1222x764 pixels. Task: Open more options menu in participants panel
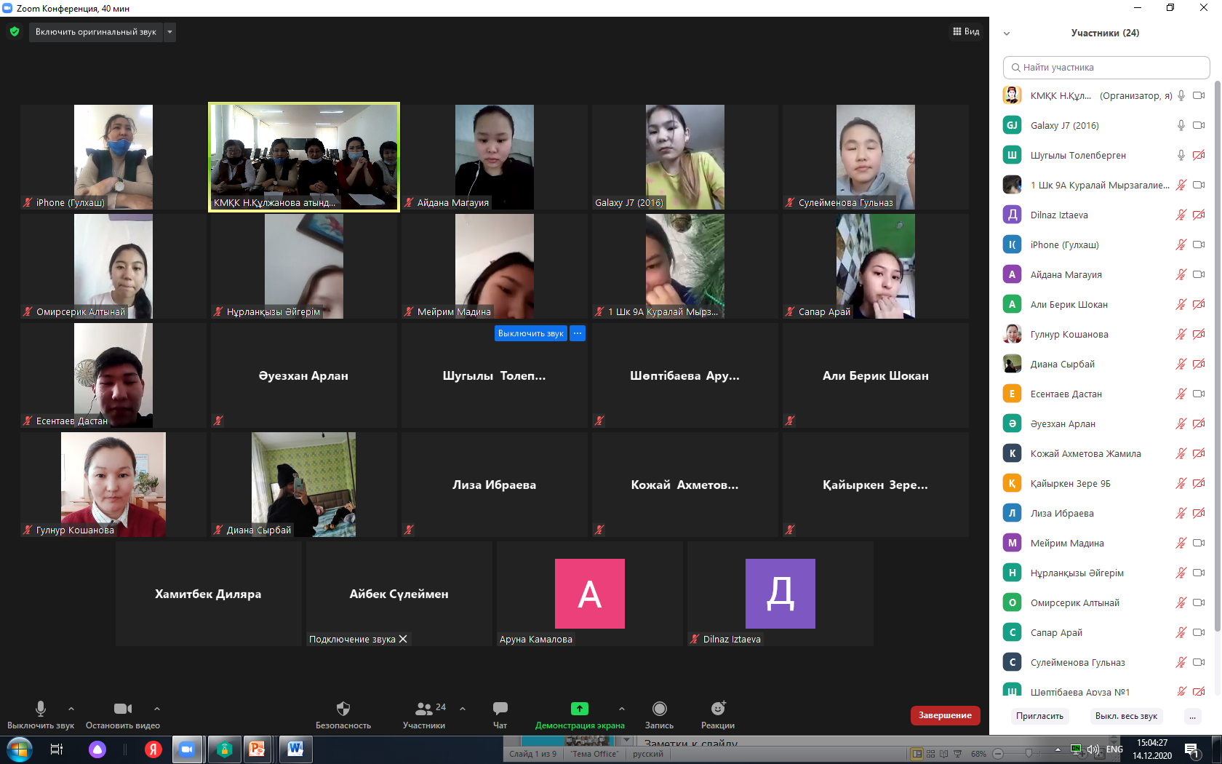tap(1192, 716)
